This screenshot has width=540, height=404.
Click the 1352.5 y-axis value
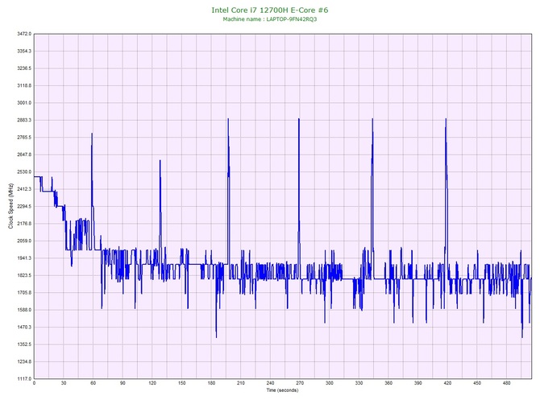pos(24,344)
